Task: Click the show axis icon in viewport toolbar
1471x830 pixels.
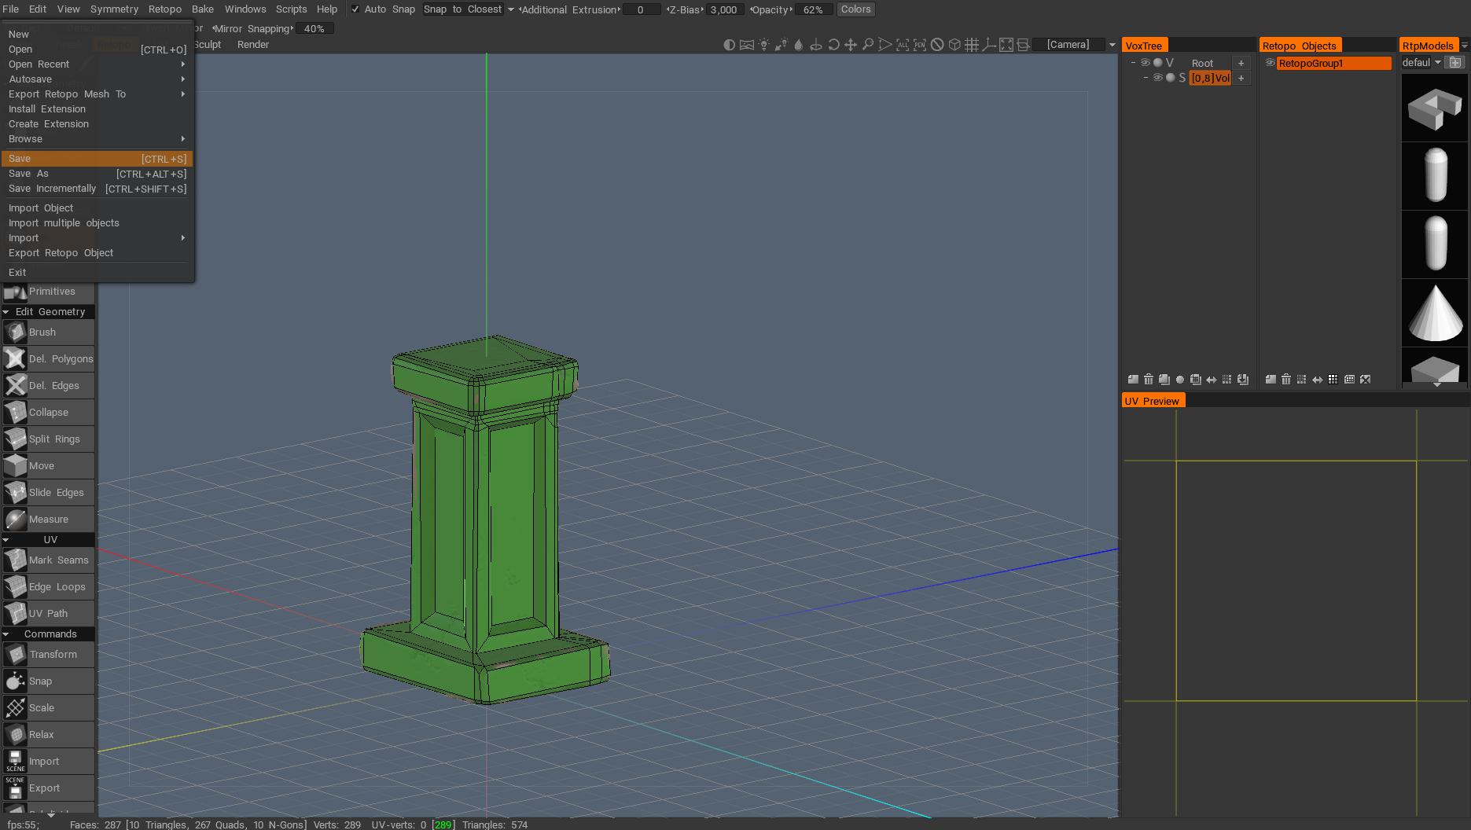Action: coord(989,45)
